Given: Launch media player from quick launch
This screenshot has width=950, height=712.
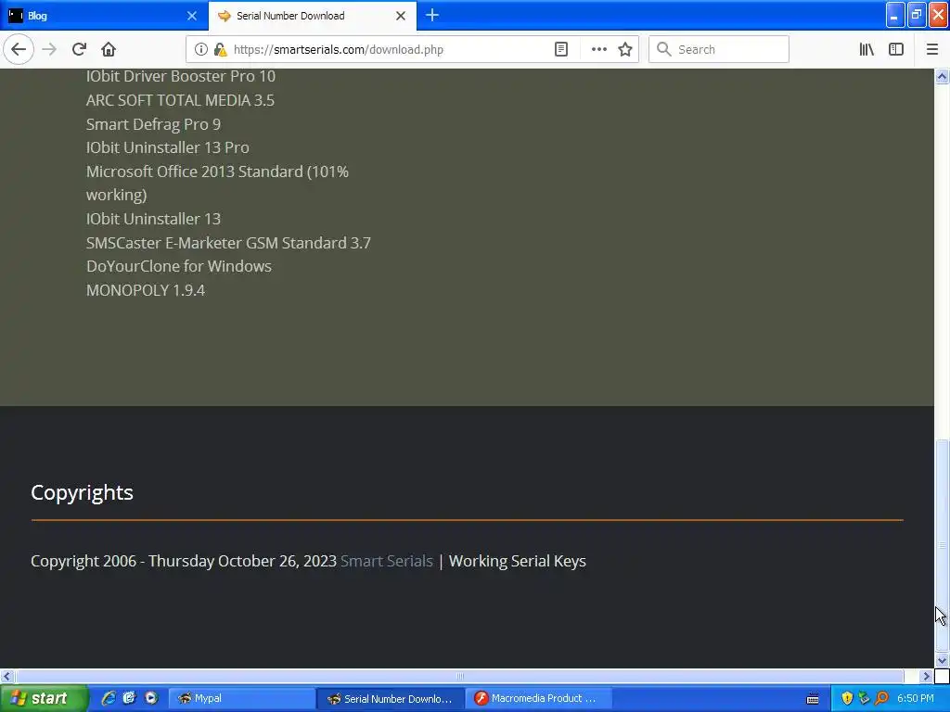Looking at the screenshot, I should coord(151,698).
